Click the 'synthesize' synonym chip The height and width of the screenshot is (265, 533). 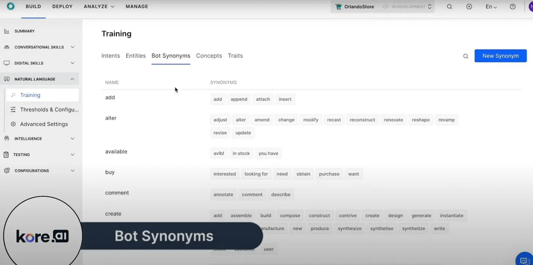pyautogui.click(x=349, y=229)
